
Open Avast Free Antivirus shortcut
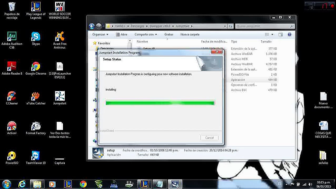pos(60,40)
